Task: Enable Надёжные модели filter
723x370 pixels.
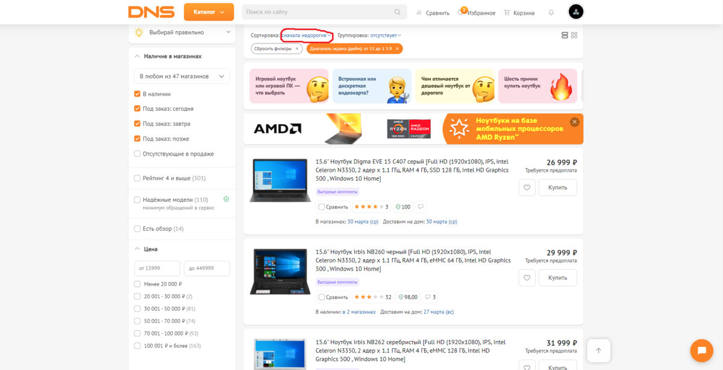Action: [137, 199]
